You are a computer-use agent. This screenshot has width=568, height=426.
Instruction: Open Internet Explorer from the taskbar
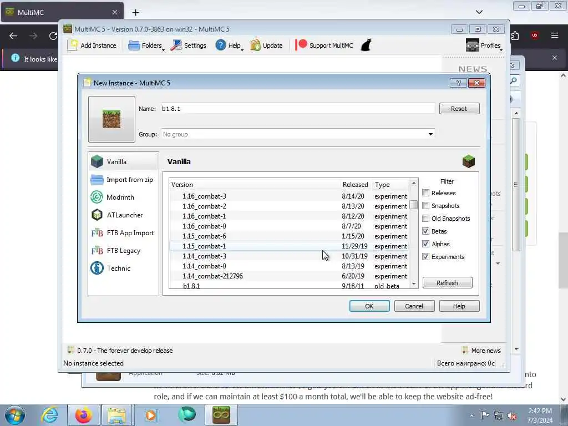[x=49, y=415]
